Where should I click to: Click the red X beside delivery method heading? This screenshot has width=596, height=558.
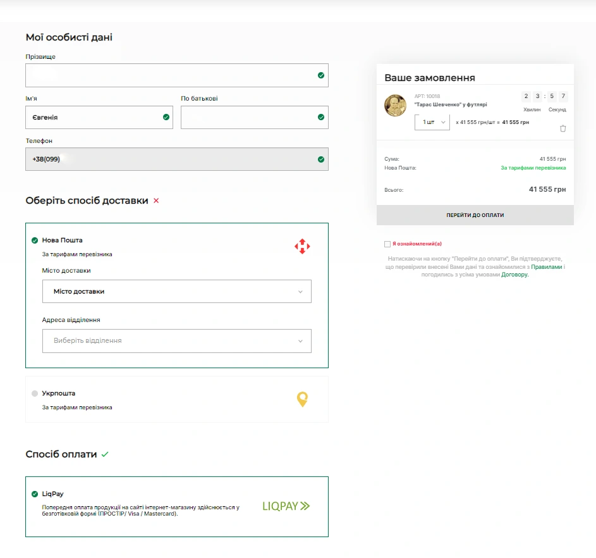(156, 201)
